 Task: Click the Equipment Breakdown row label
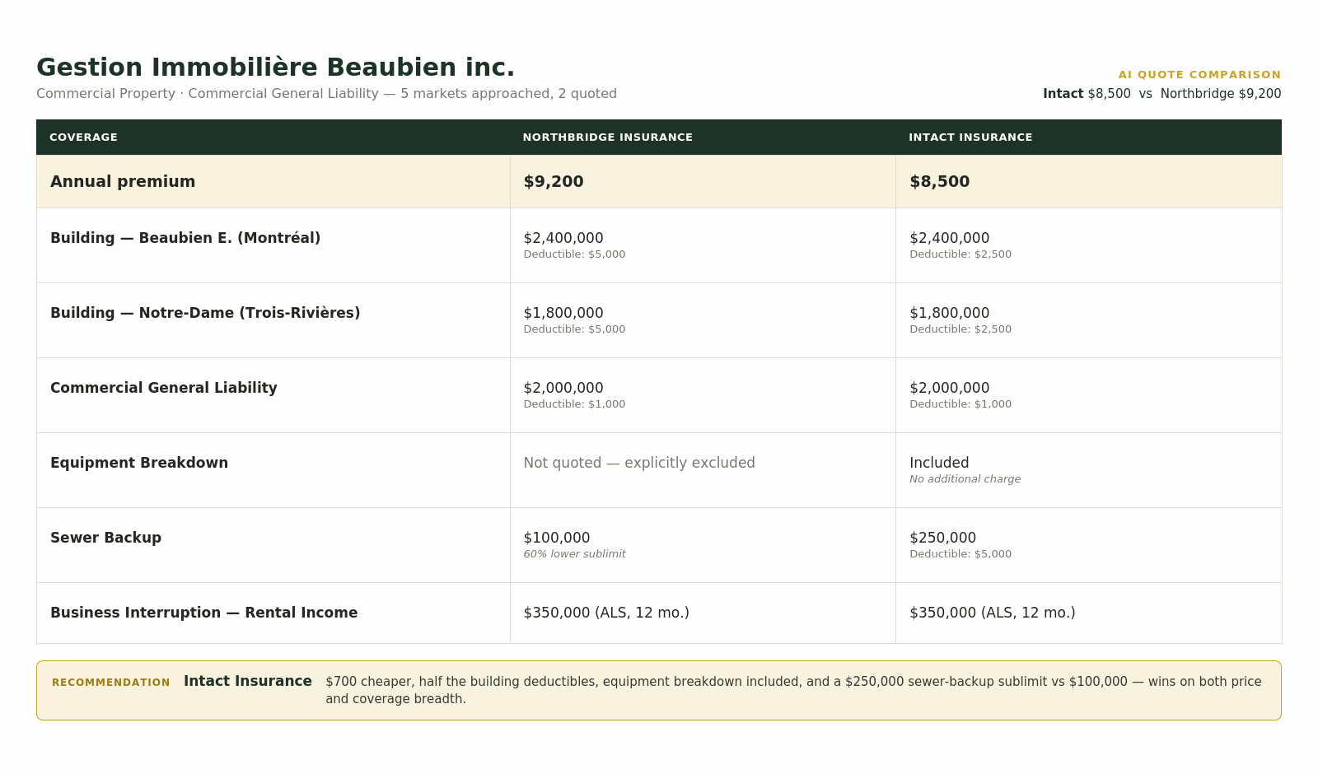139,463
